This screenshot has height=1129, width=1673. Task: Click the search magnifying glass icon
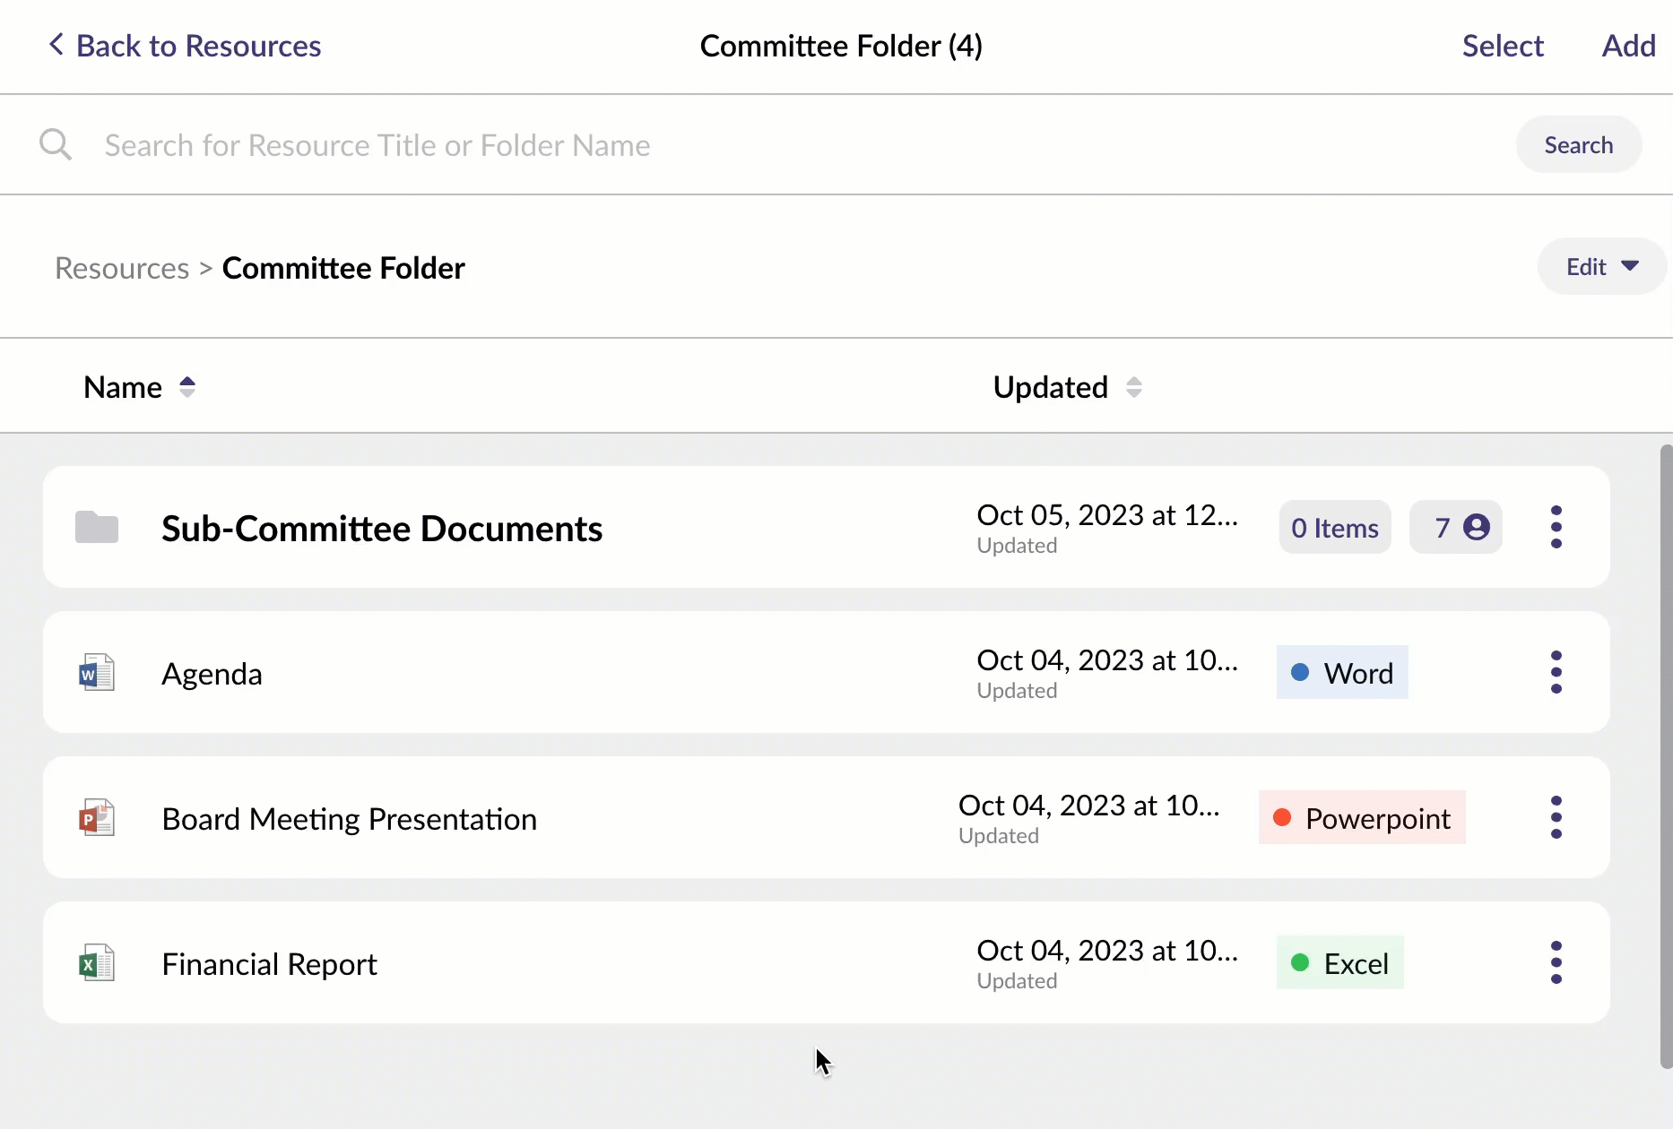(56, 144)
